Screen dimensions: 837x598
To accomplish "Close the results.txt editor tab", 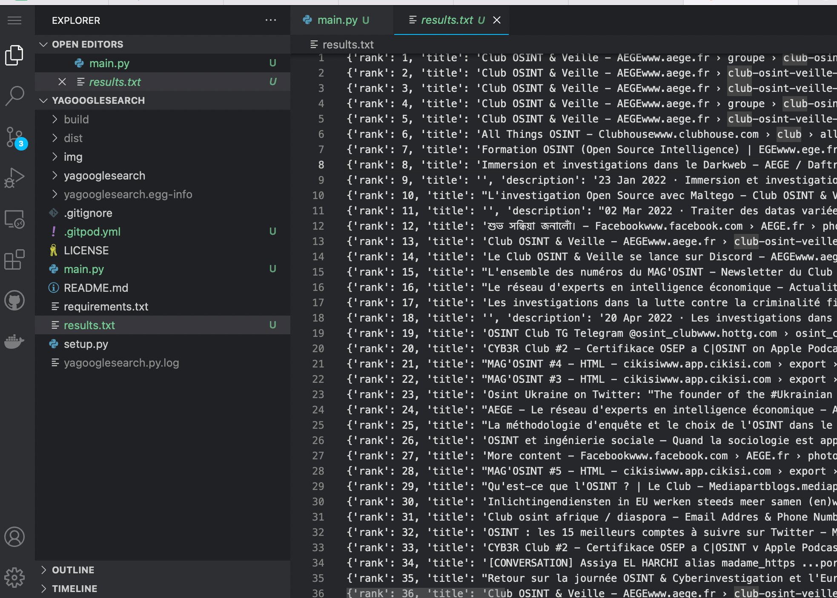I will (x=497, y=20).
